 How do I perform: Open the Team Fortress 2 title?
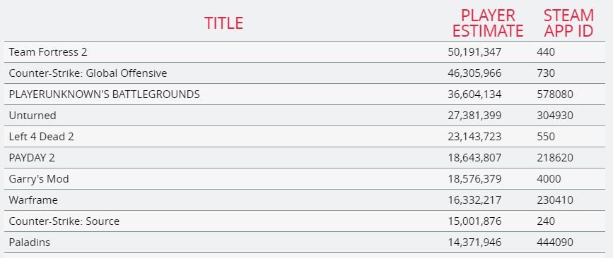tap(48, 52)
